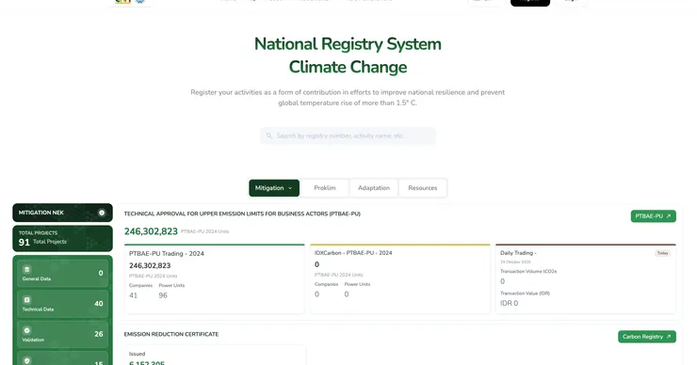This screenshot has height=365, width=697.
Task: Click the Transaction Volume tCO2e label
Action: [x=528, y=271]
